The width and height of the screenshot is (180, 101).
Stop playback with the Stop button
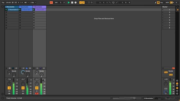tap(72, 3)
